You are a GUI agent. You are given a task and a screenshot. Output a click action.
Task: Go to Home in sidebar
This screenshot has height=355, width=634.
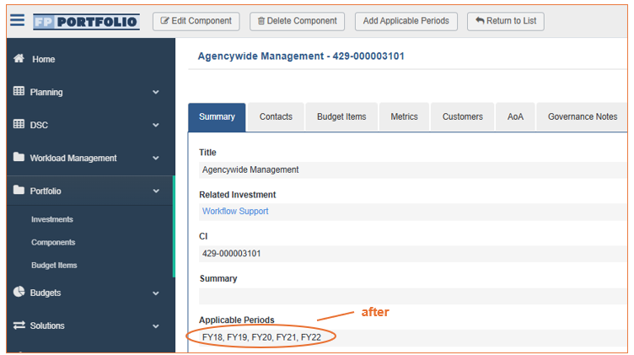44,59
